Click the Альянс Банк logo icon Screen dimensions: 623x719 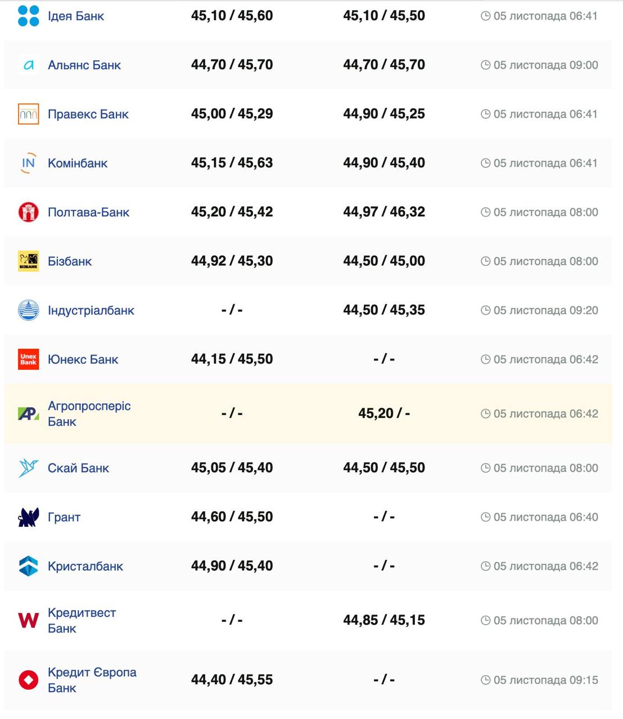point(29,65)
